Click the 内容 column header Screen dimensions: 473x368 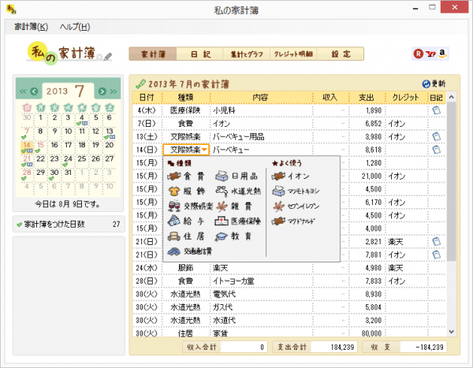point(261,98)
